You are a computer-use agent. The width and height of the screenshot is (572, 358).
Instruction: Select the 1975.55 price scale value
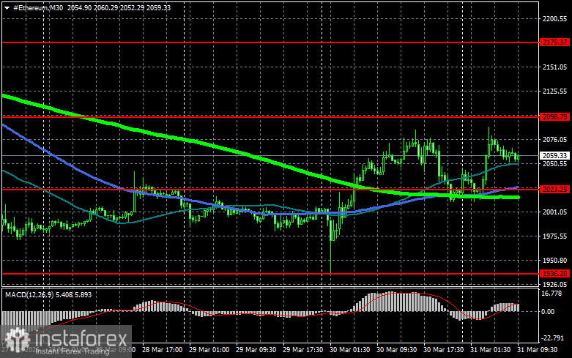pyautogui.click(x=555, y=236)
